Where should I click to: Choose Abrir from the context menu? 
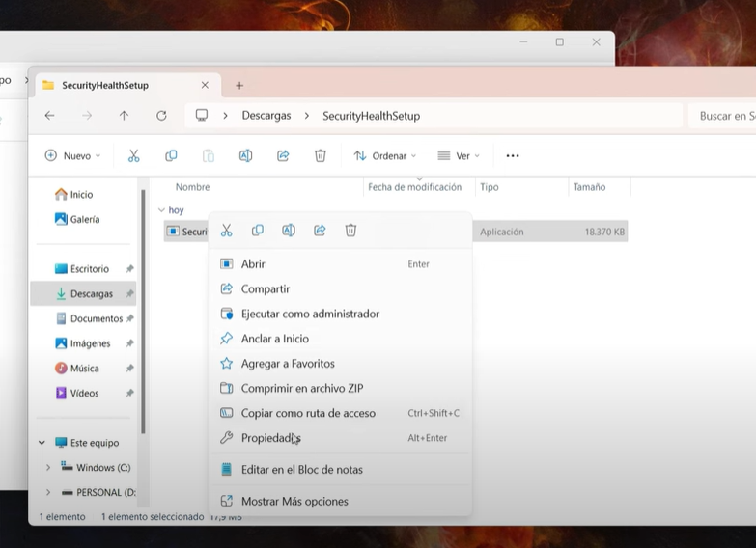tap(340, 264)
